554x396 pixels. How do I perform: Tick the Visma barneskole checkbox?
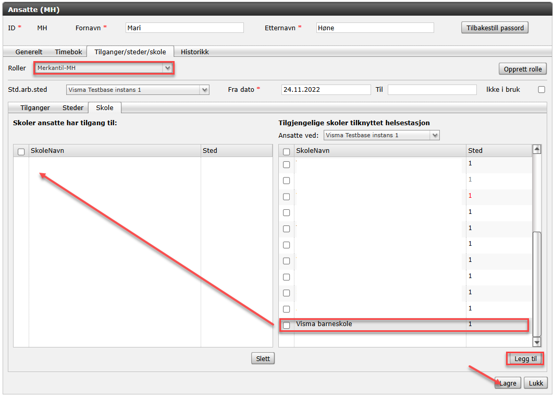tap(286, 325)
